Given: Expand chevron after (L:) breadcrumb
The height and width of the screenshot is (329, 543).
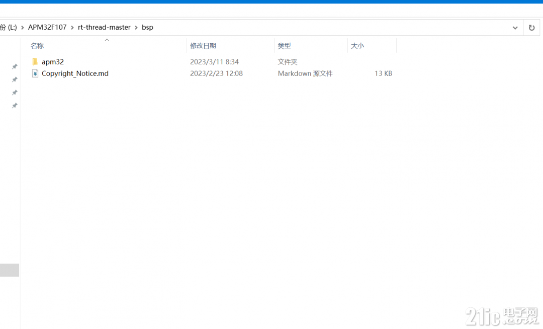Looking at the screenshot, I should (23, 28).
